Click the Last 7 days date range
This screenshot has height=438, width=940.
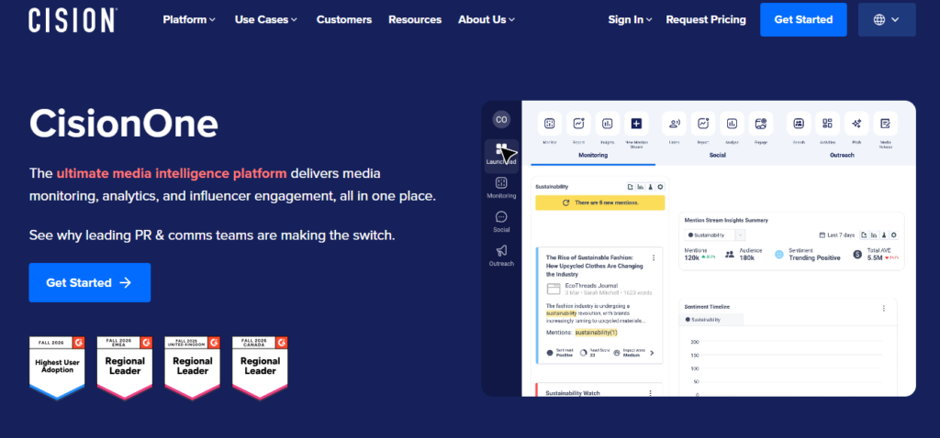tap(841, 235)
